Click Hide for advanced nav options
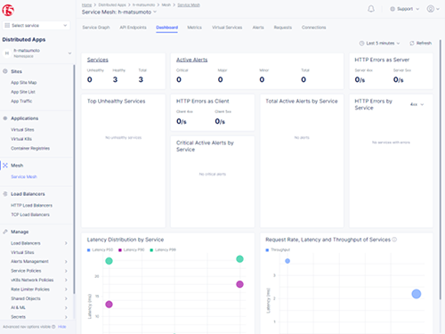 pos(62,327)
